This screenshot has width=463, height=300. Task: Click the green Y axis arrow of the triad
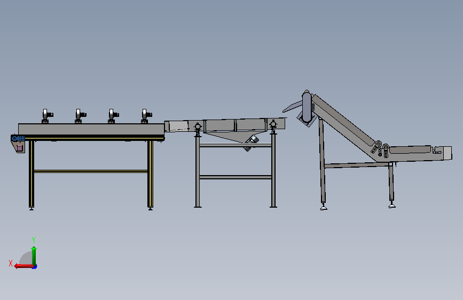click(x=34, y=256)
